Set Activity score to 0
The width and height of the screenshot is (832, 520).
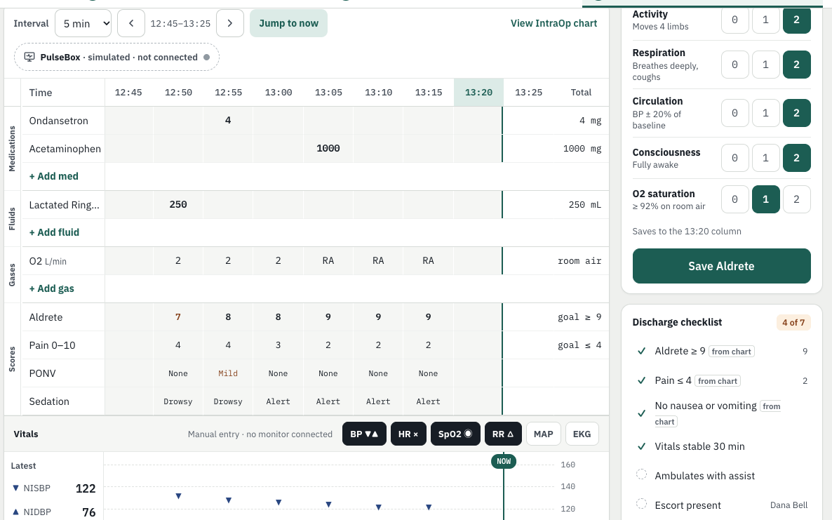(x=735, y=20)
